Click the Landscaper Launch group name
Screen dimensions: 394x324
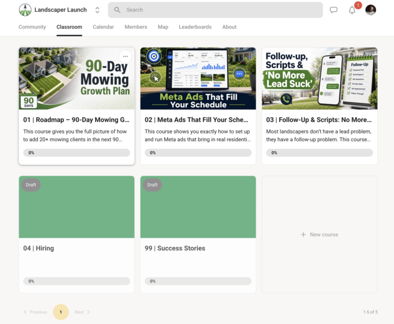(x=61, y=10)
